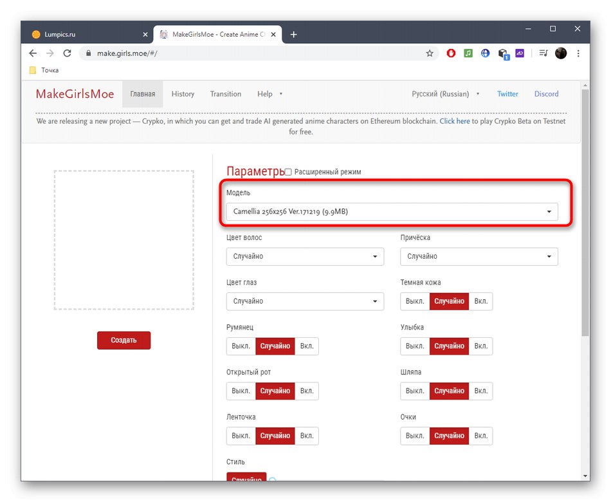
Task: Set Румянец to Вкл.
Action: (x=307, y=346)
